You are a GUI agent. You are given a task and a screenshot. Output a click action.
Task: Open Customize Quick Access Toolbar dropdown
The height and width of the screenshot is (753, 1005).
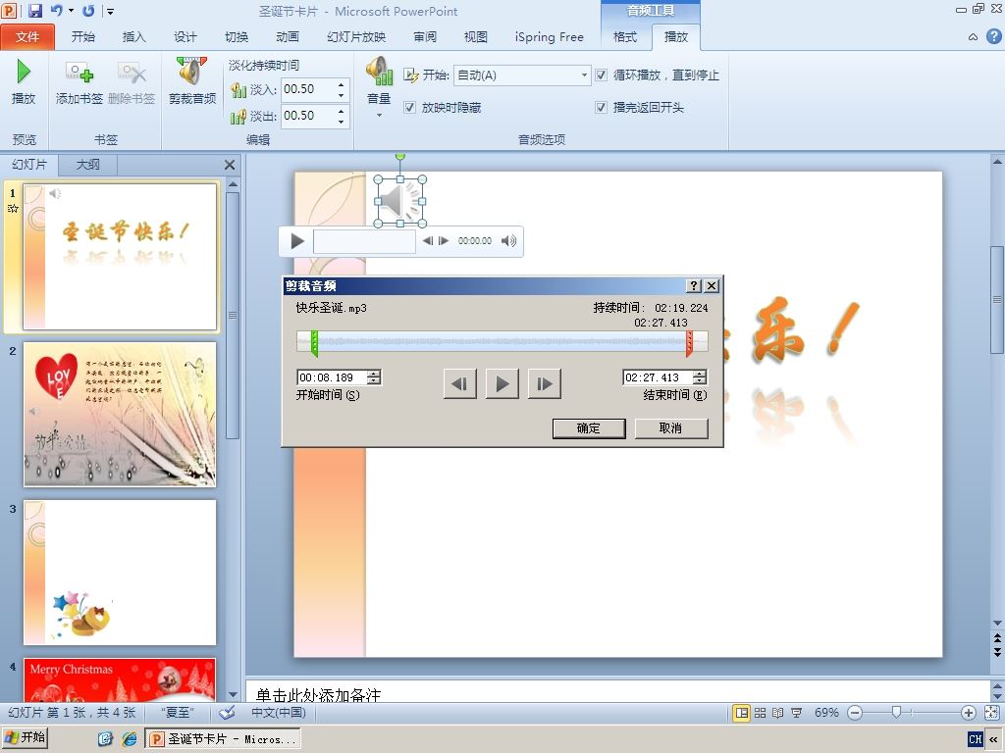(110, 11)
